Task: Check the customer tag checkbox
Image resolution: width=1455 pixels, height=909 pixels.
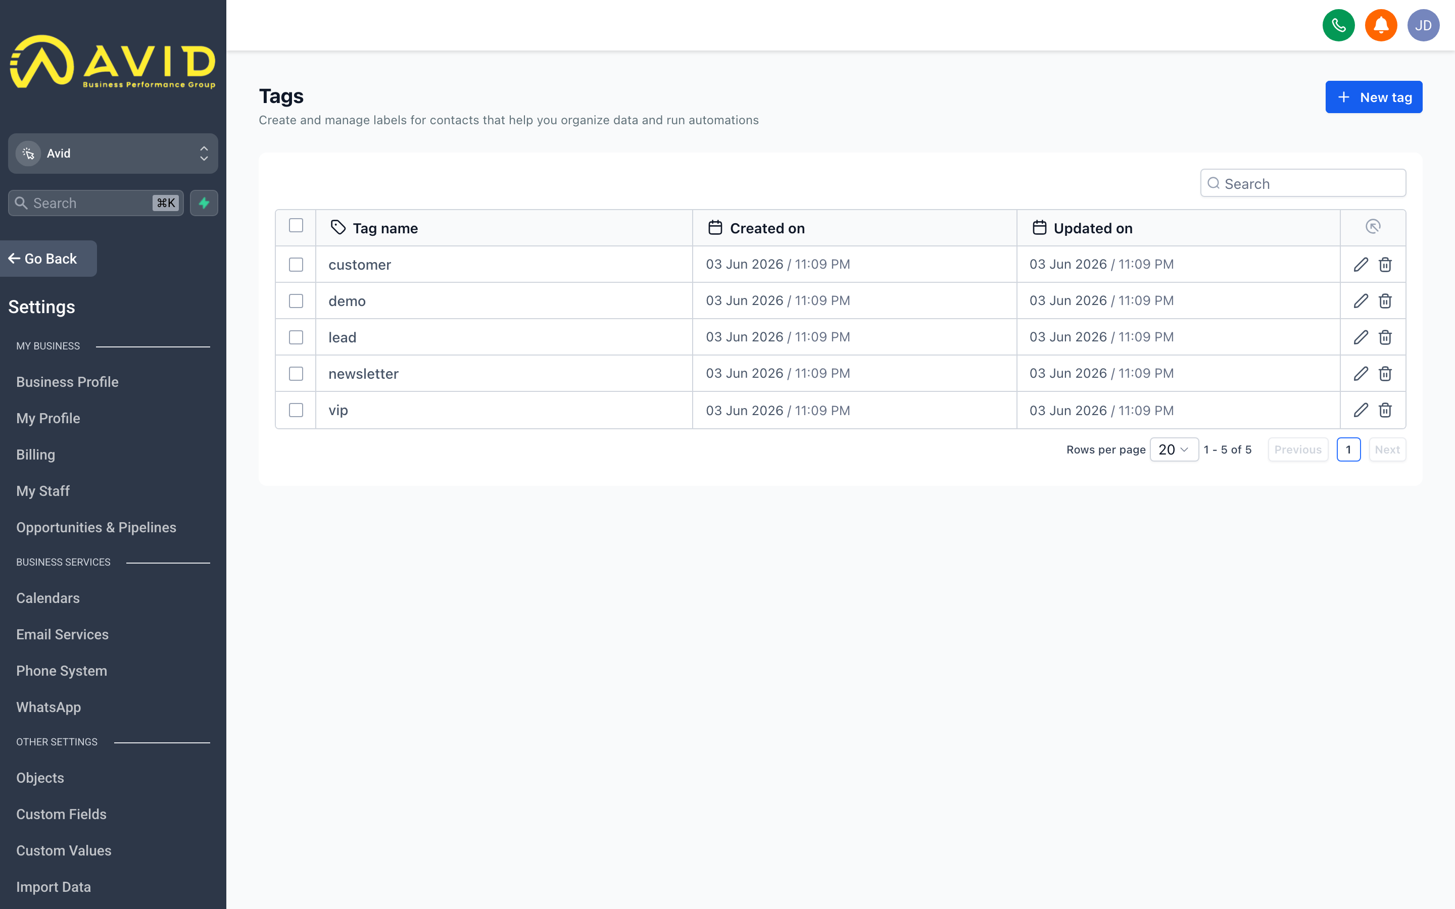Action: pyautogui.click(x=296, y=265)
